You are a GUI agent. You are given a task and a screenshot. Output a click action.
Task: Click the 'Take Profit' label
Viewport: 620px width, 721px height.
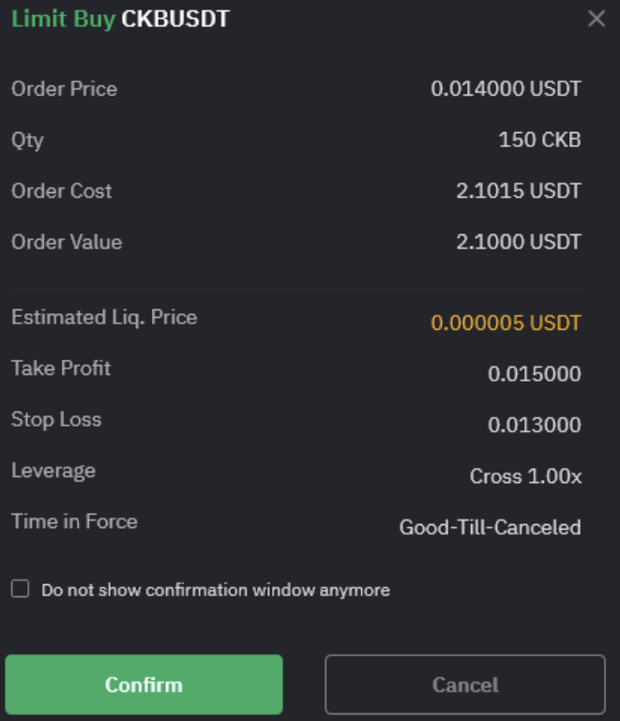coord(61,368)
